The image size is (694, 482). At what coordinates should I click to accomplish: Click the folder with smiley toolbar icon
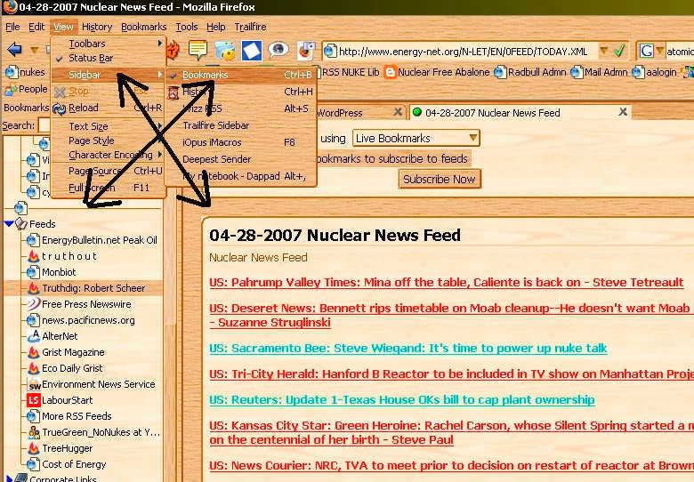point(225,51)
